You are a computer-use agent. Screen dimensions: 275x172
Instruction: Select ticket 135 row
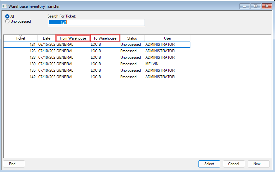97,70
